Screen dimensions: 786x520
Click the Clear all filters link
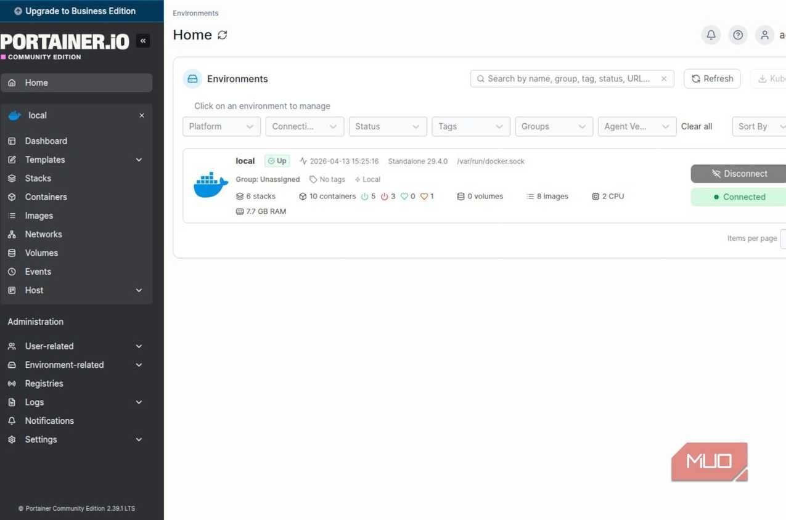[697, 126]
